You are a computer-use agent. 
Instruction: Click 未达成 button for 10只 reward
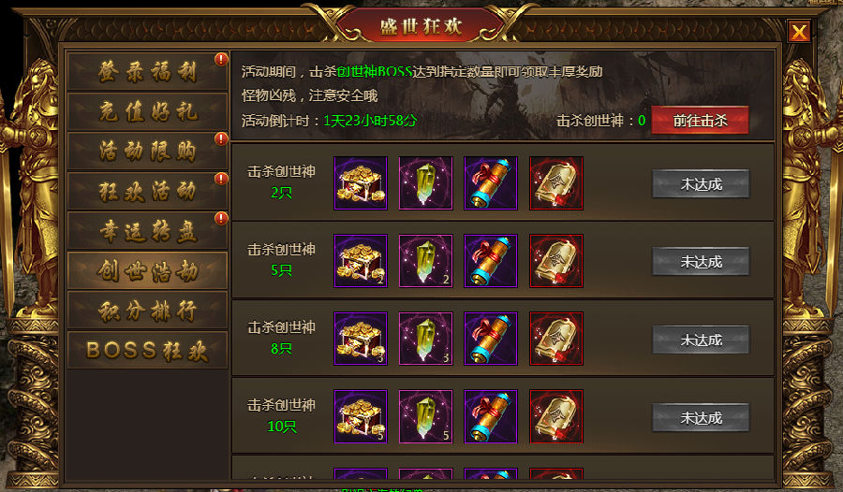tap(701, 417)
